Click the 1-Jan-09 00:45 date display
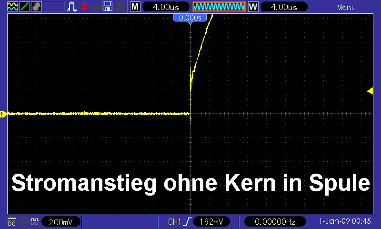This screenshot has height=229, width=381. (345, 221)
